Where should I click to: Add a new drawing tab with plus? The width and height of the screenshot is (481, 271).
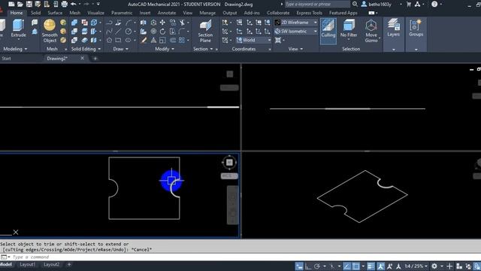(x=95, y=59)
